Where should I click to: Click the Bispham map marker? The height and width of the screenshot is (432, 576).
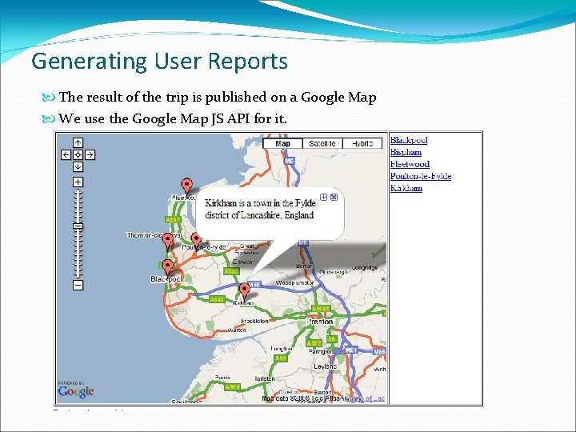tap(168, 242)
